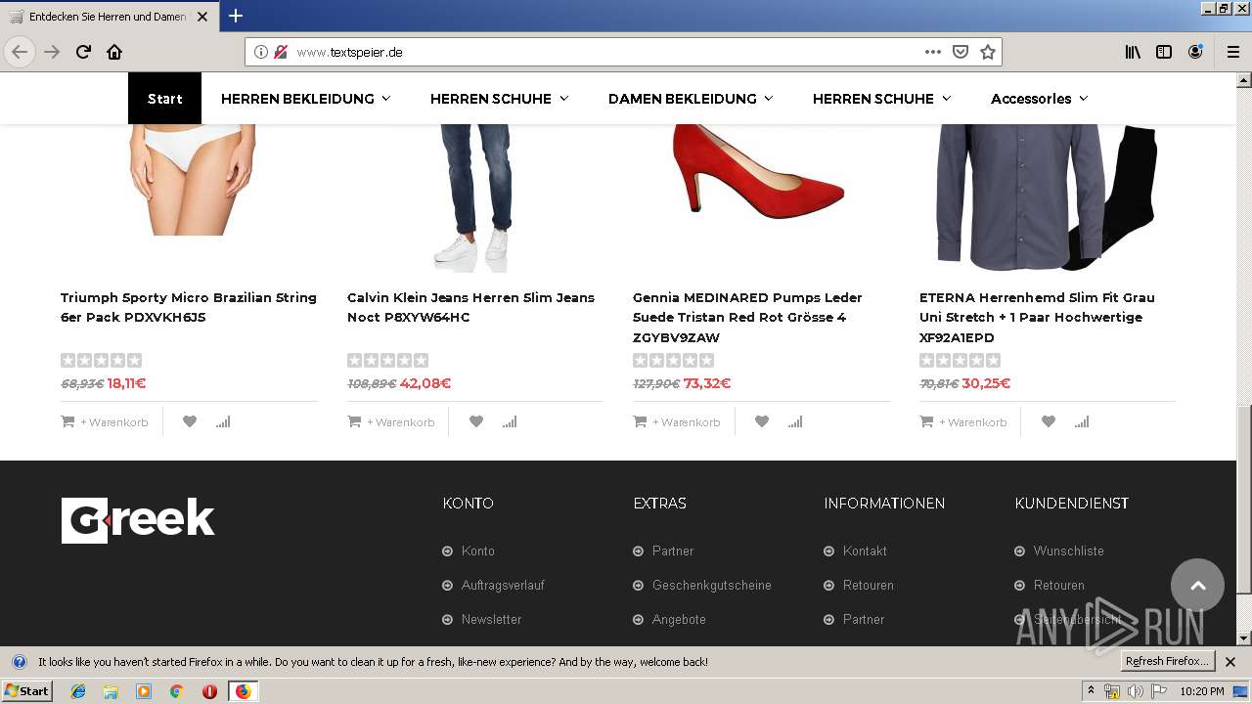Open Newsletter footer link
Image resolution: width=1252 pixels, height=704 pixels.
pyautogui.click(x=491, y=620)
